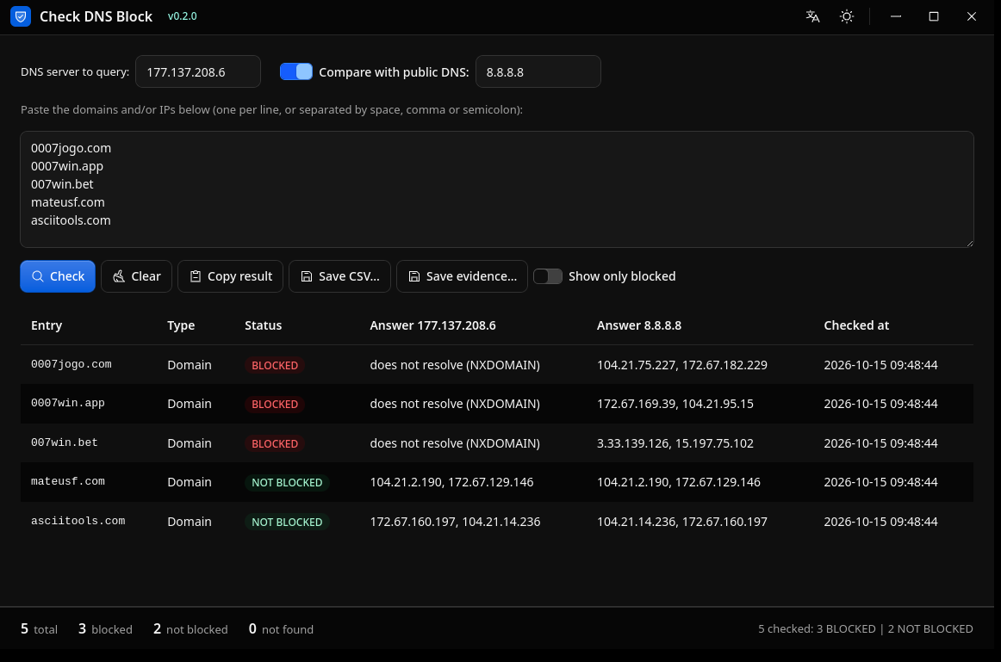The height and width of the screenshot is (662, 1001).
Task: Click the Status column header
Action: point(263,325)
